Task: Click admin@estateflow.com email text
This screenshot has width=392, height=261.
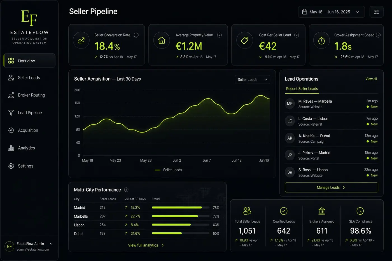Action: (x=33, y=250)
